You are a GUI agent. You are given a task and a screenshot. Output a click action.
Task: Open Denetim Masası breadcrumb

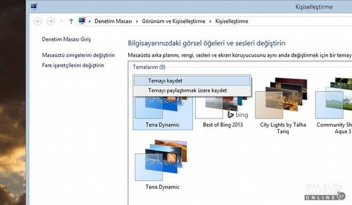click(113, 22)
